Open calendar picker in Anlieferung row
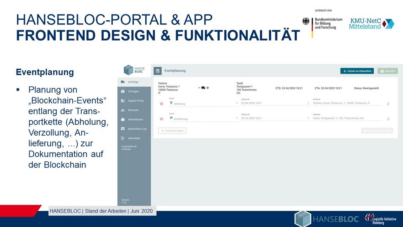403x227 pixels. pyautogui.click(x=308, y=119)
